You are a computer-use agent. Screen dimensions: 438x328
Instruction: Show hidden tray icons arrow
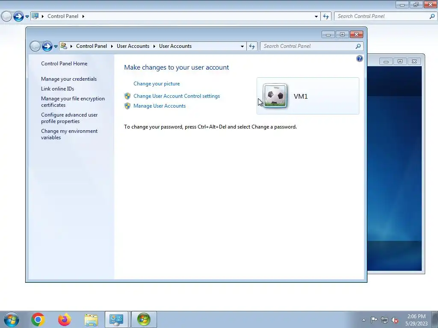point(364,320)
